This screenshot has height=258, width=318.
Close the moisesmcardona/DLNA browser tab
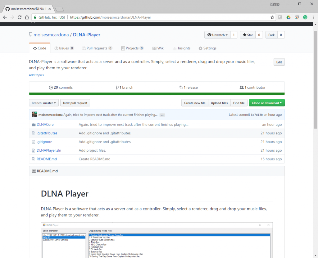coord(49,9)
